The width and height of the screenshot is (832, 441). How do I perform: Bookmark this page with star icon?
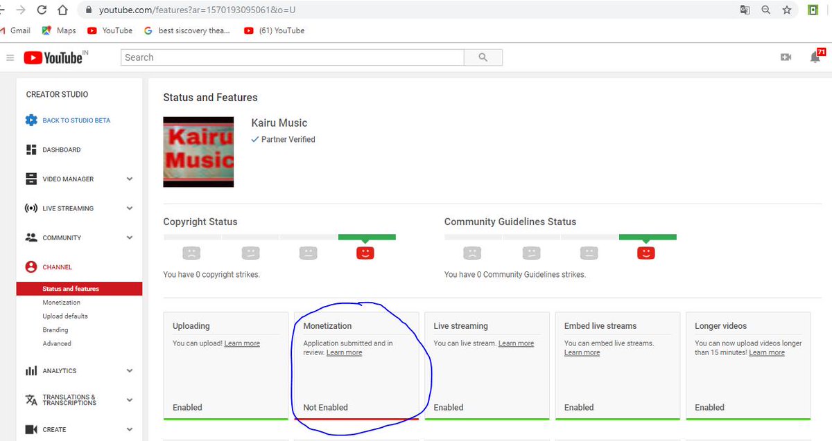tap(787, 10)
